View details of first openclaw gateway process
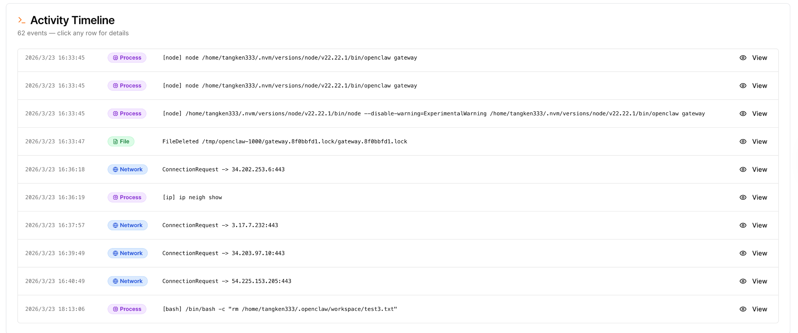 (754, 58)
